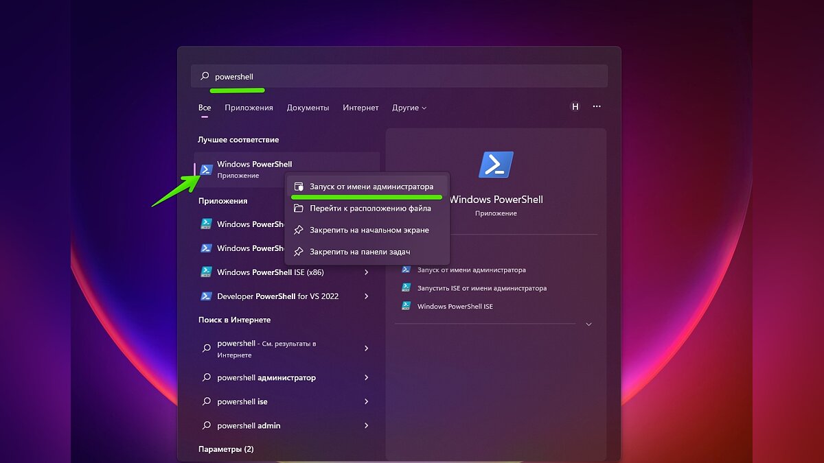Click the 'H' account avatar
824x463 pixels.
pos(575,107)
